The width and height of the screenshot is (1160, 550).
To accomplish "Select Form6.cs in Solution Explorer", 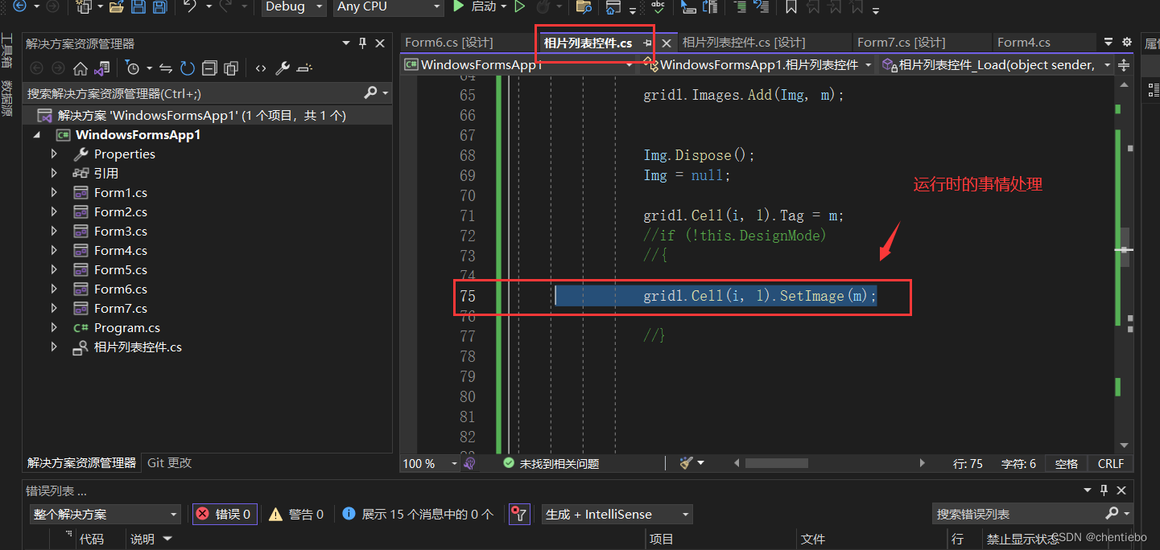I will pyautogui.click(x=121, y=289).
